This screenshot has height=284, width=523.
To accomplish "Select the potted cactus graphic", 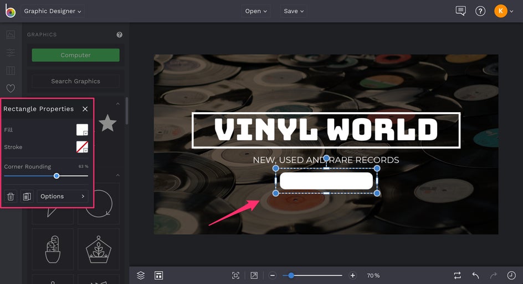I will point(53,249).
